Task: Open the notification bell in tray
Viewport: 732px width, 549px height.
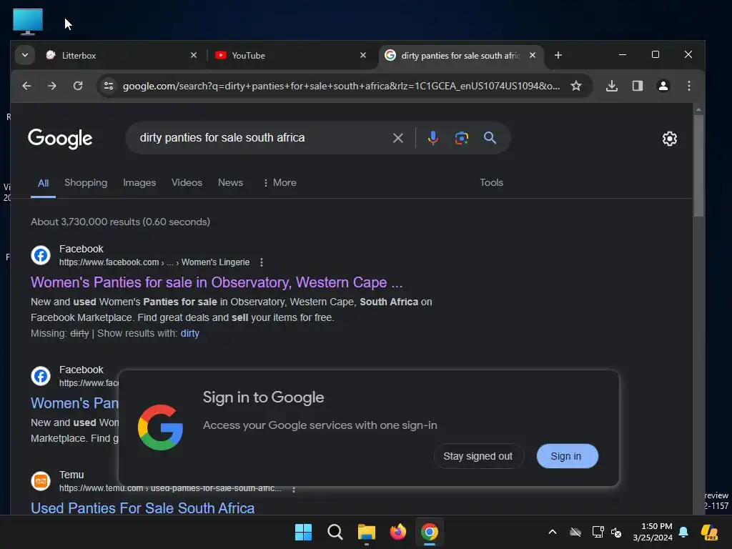Action: (683, 532)
